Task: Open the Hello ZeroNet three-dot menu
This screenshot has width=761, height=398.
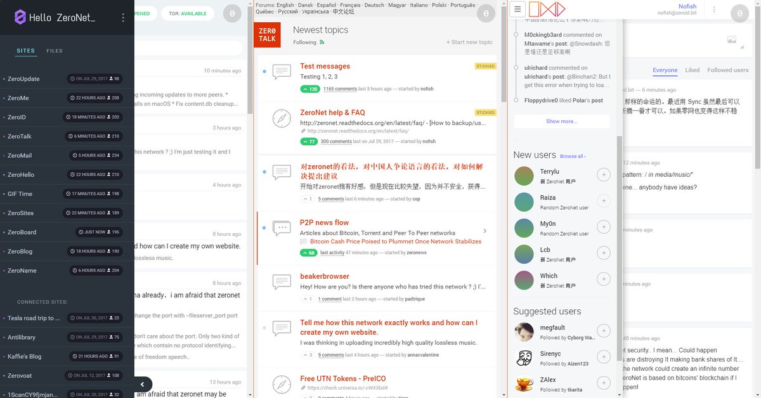Action: [x=123, y=18]
